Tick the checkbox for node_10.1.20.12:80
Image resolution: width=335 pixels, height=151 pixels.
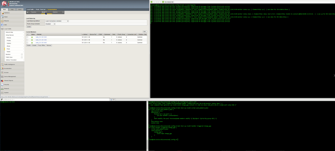[x=27, y=37]
